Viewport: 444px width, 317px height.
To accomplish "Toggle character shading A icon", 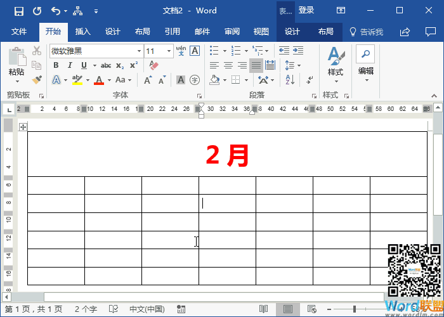I will (181, 80).
